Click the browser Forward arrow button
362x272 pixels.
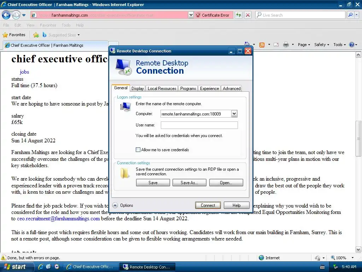pos(16,15)
